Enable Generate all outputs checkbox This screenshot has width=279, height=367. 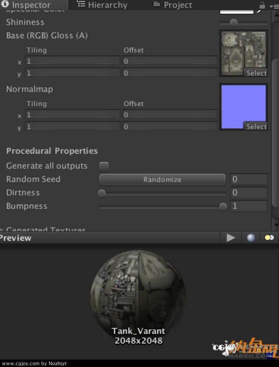(x=104, y=166)
